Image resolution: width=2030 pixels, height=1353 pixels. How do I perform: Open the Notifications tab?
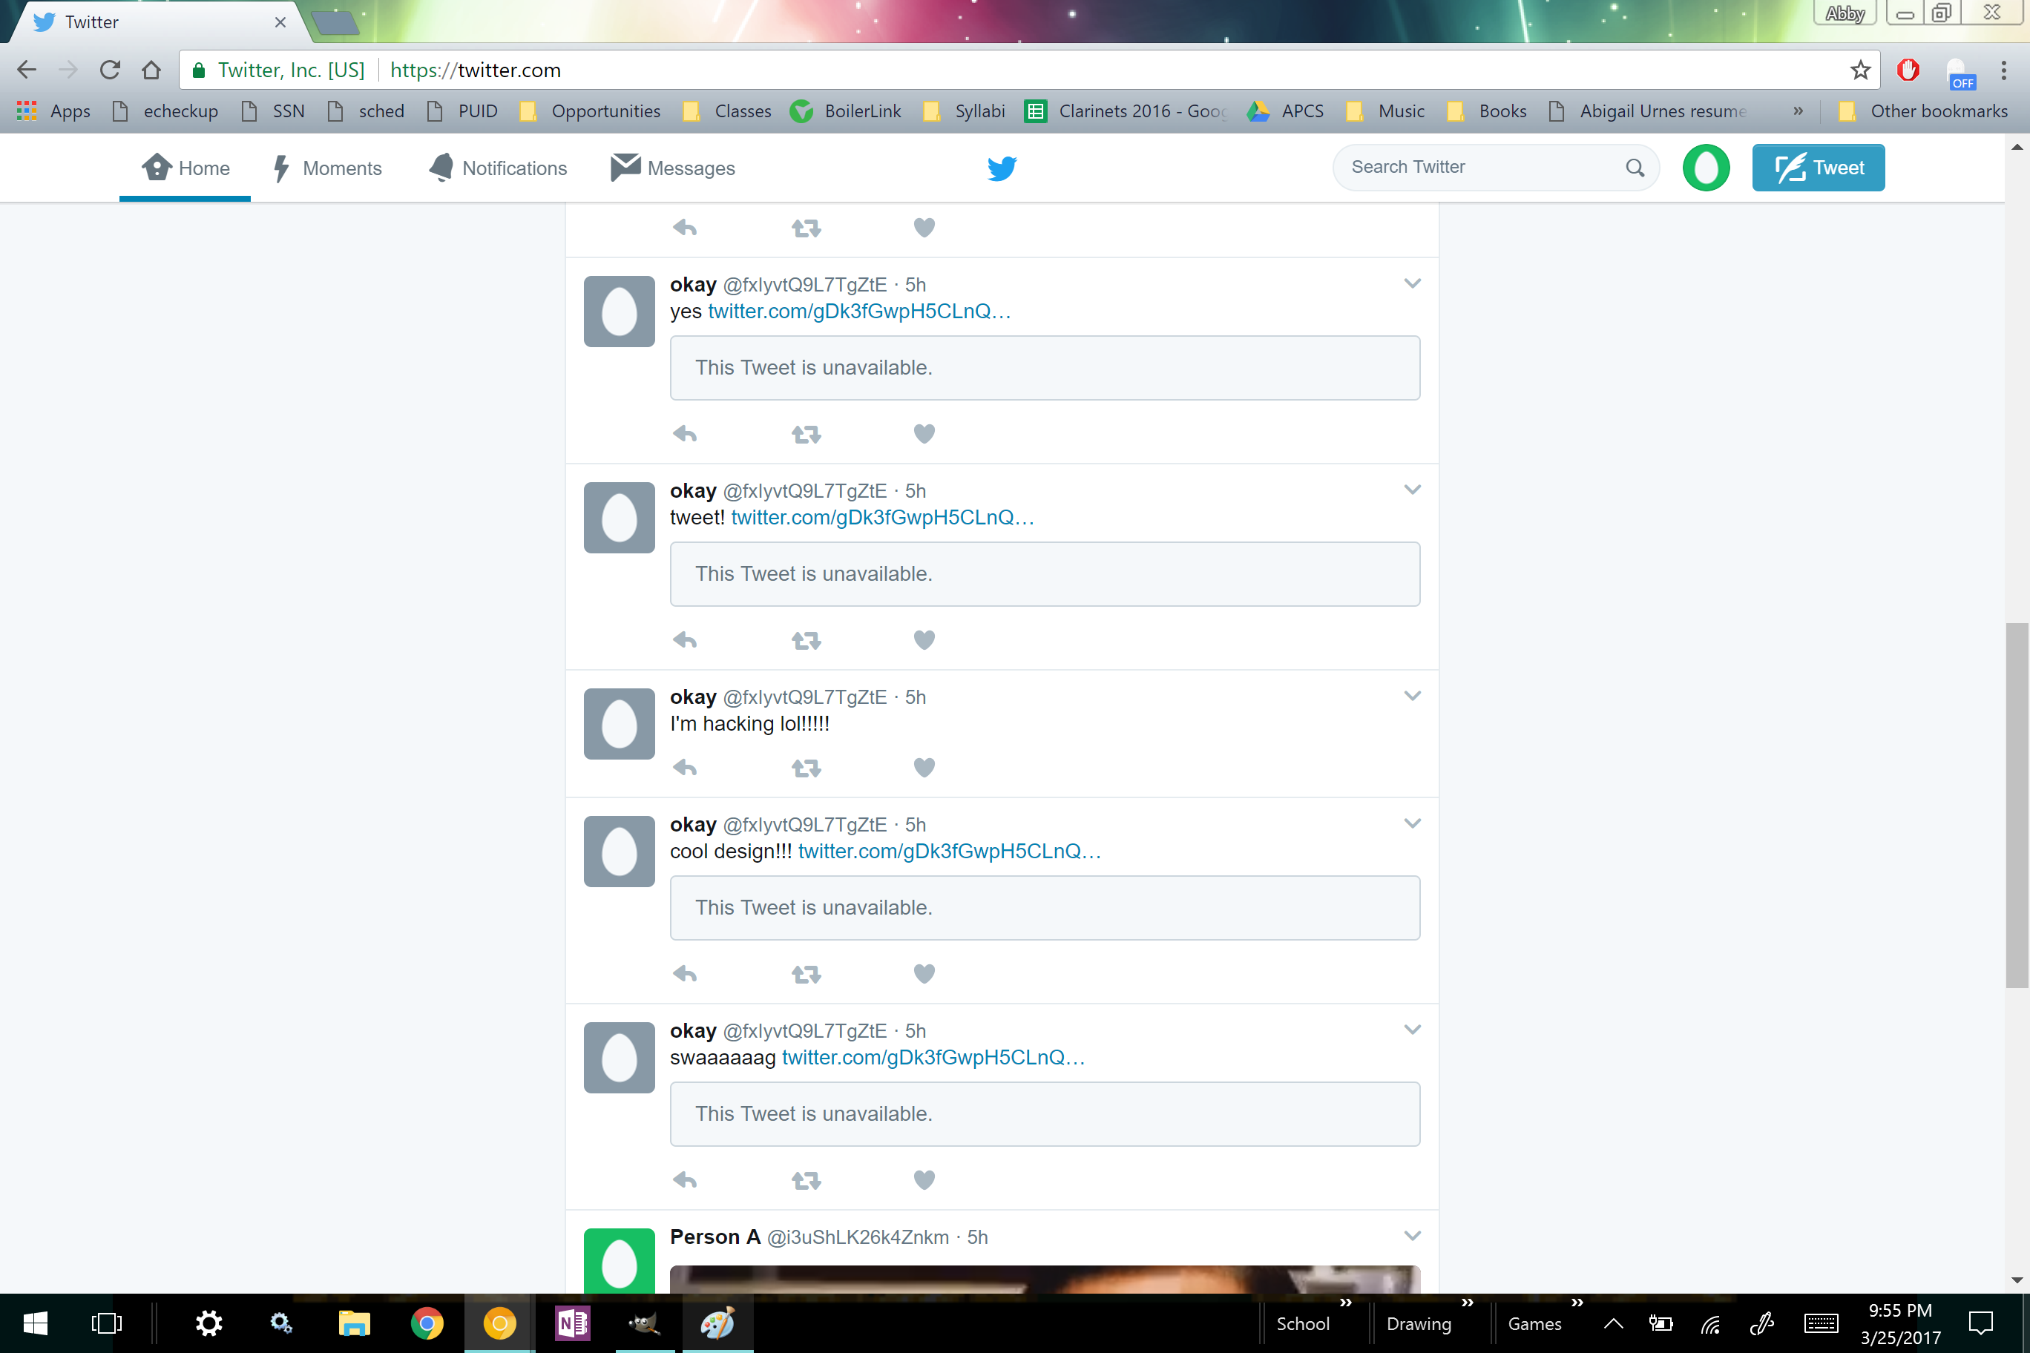[x=498, y=168]
